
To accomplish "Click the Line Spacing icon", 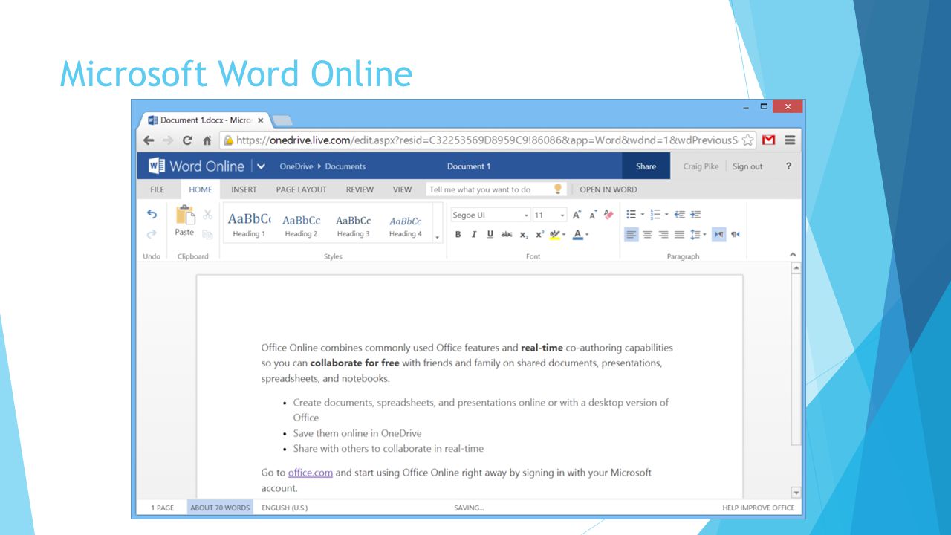I will (695, 234).
